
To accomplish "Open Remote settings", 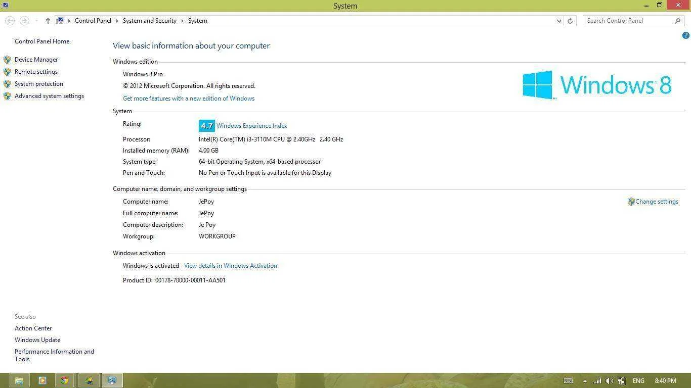I will coord(36,72).
